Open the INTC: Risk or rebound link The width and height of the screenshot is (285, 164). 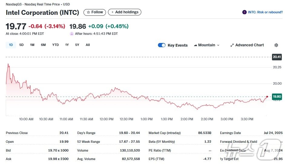click(x=265, y=12)
